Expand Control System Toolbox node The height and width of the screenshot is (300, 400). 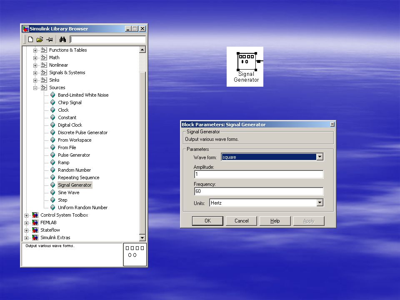click(26, 215)
